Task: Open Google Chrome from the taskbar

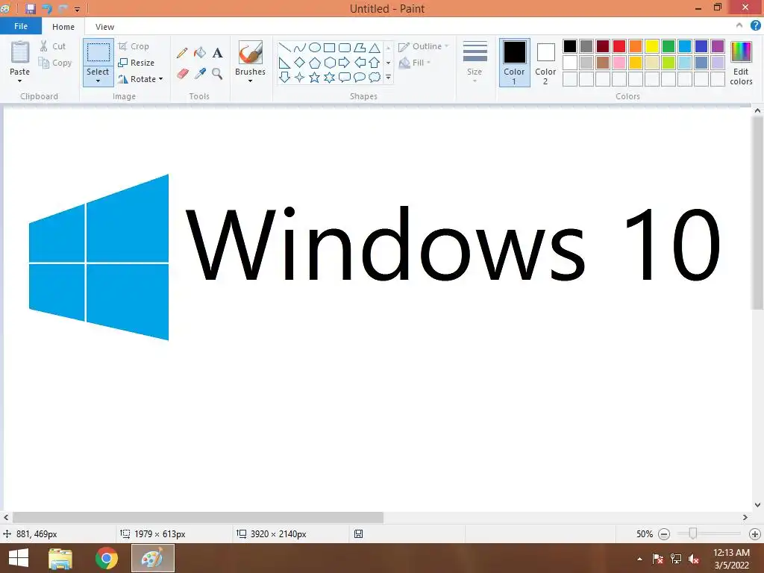Action: [x=107, y=558]
